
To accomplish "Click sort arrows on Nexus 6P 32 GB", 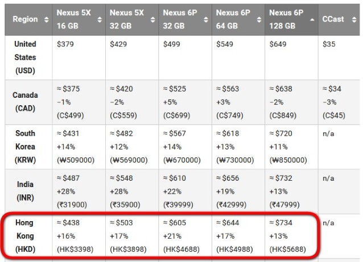I will coord(206,20).
